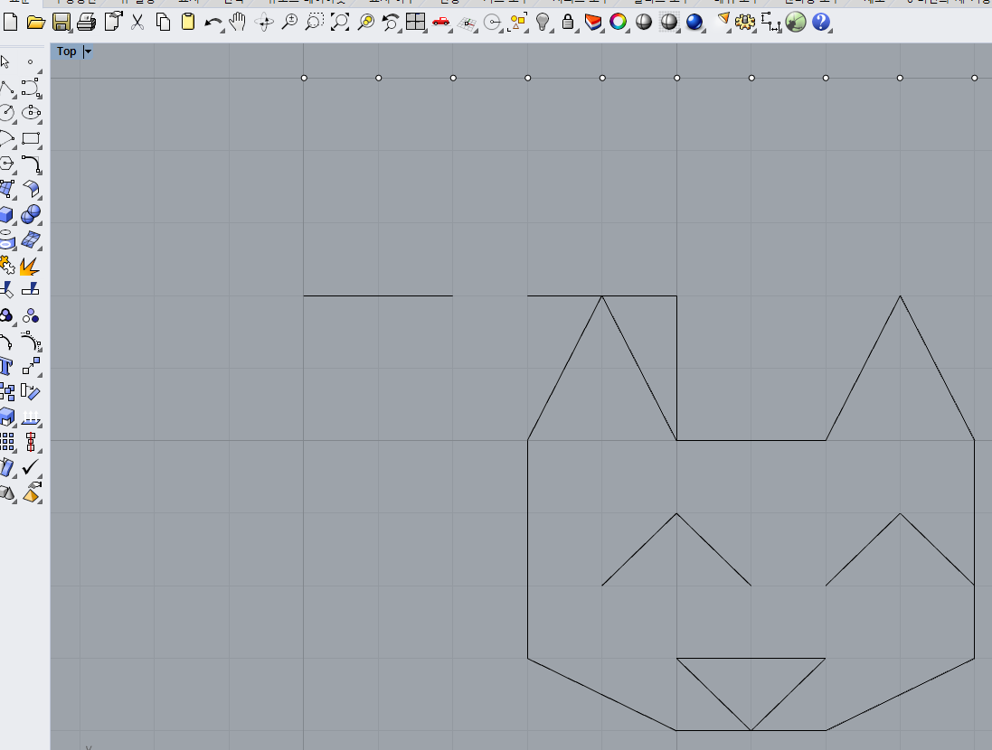Screen dimensions: 992x750
Task: Select the Text object tool
Action: click(6, 366)
